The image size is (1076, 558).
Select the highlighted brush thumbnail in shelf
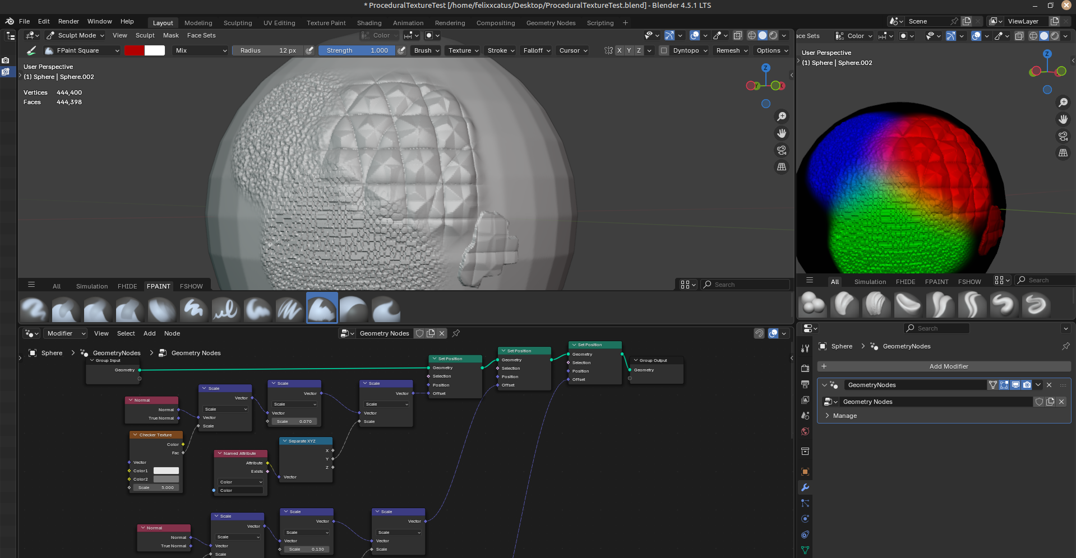(x=322, y=308)
